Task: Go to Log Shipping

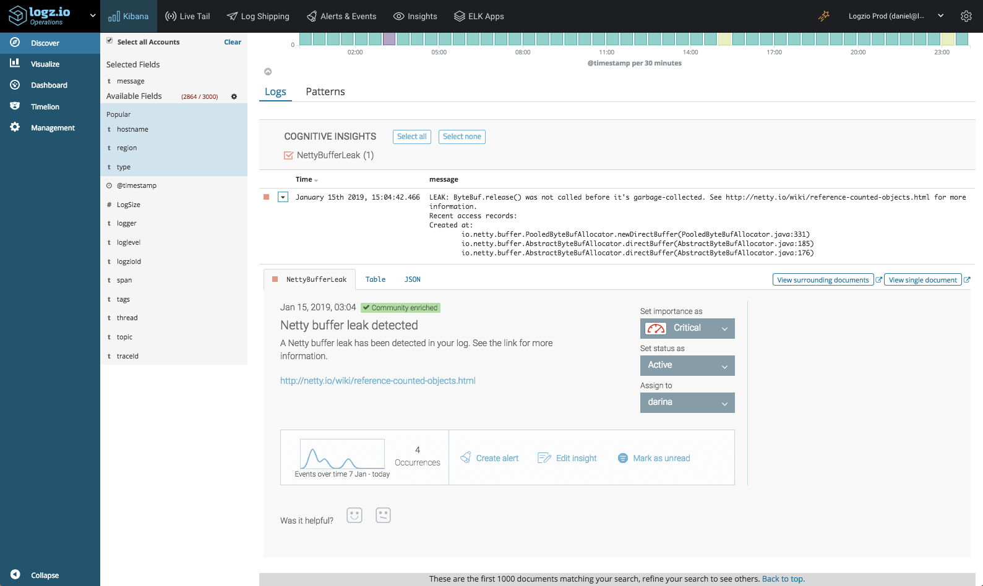Action: click(x=258, y=16)
